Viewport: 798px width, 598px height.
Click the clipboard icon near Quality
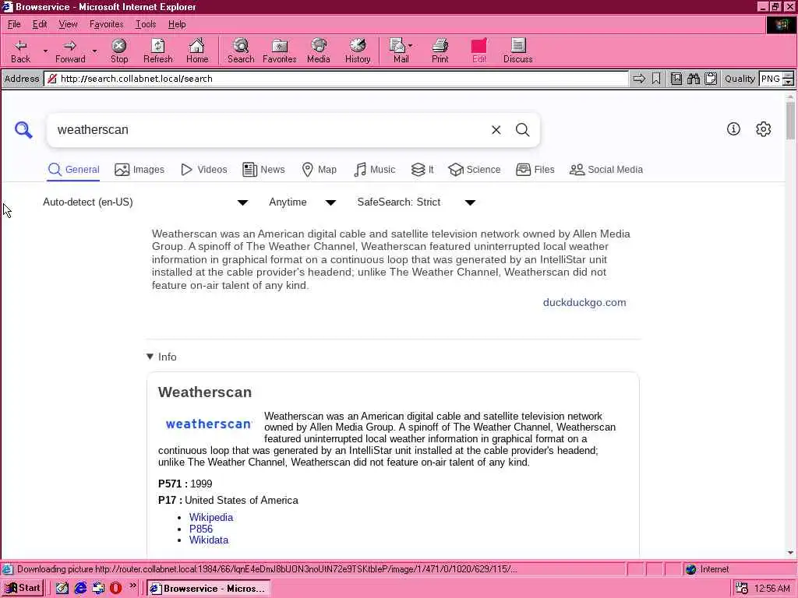[x=711, y=79]
